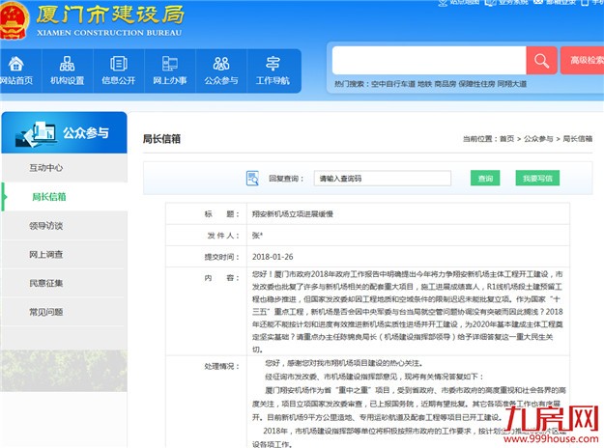Click the sender name 张*
Image resolution: width=604 pixels, height=448 pixels.
coord(257,236)
